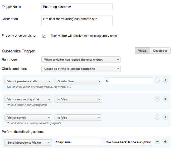Remove the Send Message to Visitor action
This screenshot has width=173, height=151.
click(x=157, y=142)
